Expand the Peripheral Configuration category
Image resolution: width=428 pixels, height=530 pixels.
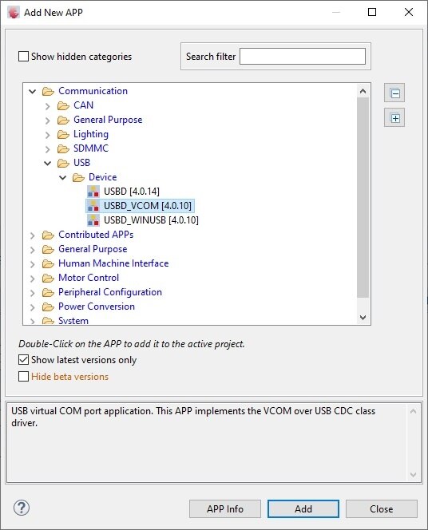pyautogui.click(x=33, y=293)
